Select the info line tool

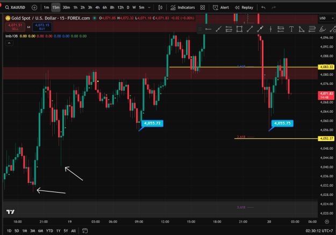[x=260, y=29]
